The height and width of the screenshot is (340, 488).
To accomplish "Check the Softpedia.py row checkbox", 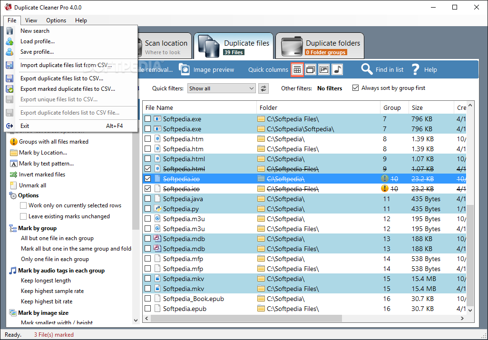I will (148, 208).
